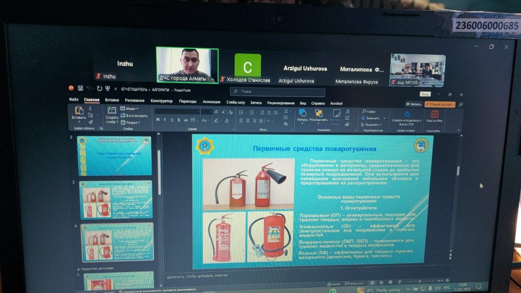
Task: Expand the Layout (Макет) dropdown
Action: coord(130,109)
